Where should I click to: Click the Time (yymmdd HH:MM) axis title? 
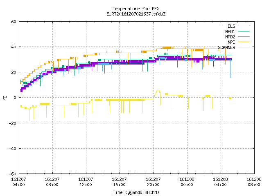coord(136,192)
